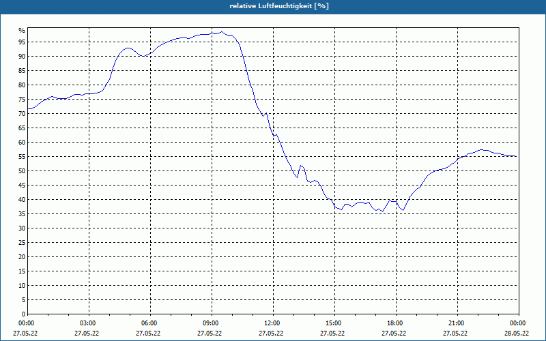Click the '65' y-axis label

coord(22,128)
